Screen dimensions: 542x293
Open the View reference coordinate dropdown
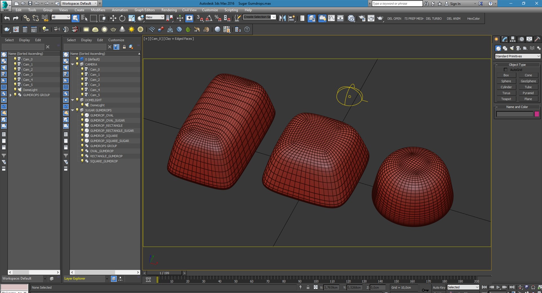(x=155, y=17)
